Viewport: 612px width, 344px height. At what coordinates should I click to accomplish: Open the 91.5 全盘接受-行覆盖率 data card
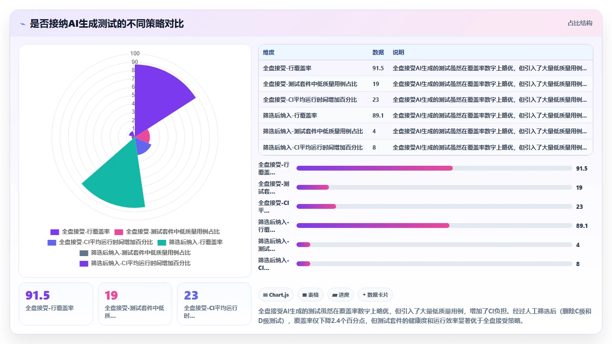(56, 304)
